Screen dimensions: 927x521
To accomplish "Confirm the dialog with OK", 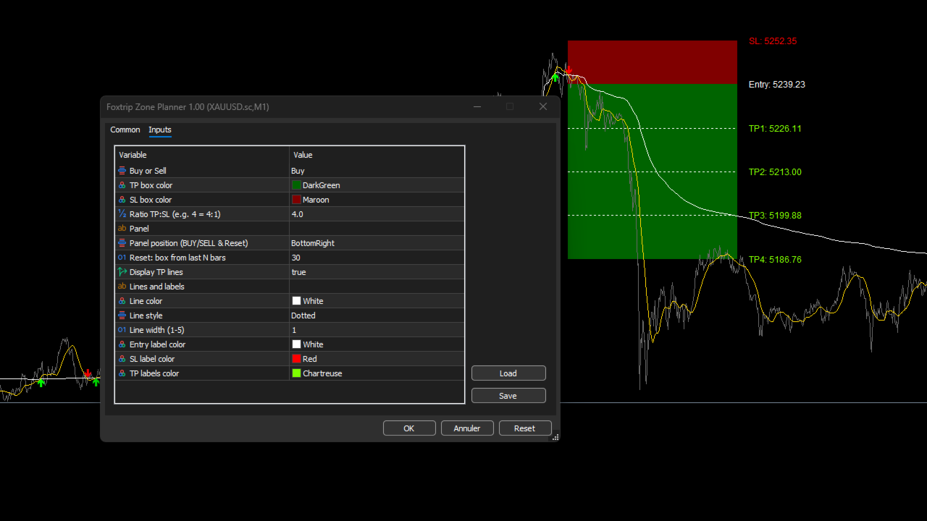I will pyautogui.click(x=409, y=428).
